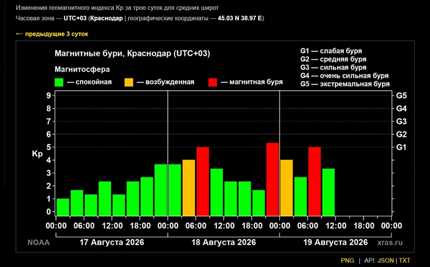Click the legend line 'G3 — сильная буря'
The image size is (430, 267).
click(333, 67)
